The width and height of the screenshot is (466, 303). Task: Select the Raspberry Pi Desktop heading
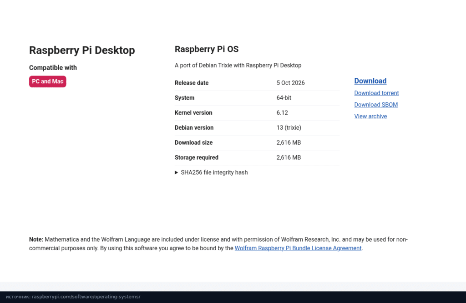[82, 50]
